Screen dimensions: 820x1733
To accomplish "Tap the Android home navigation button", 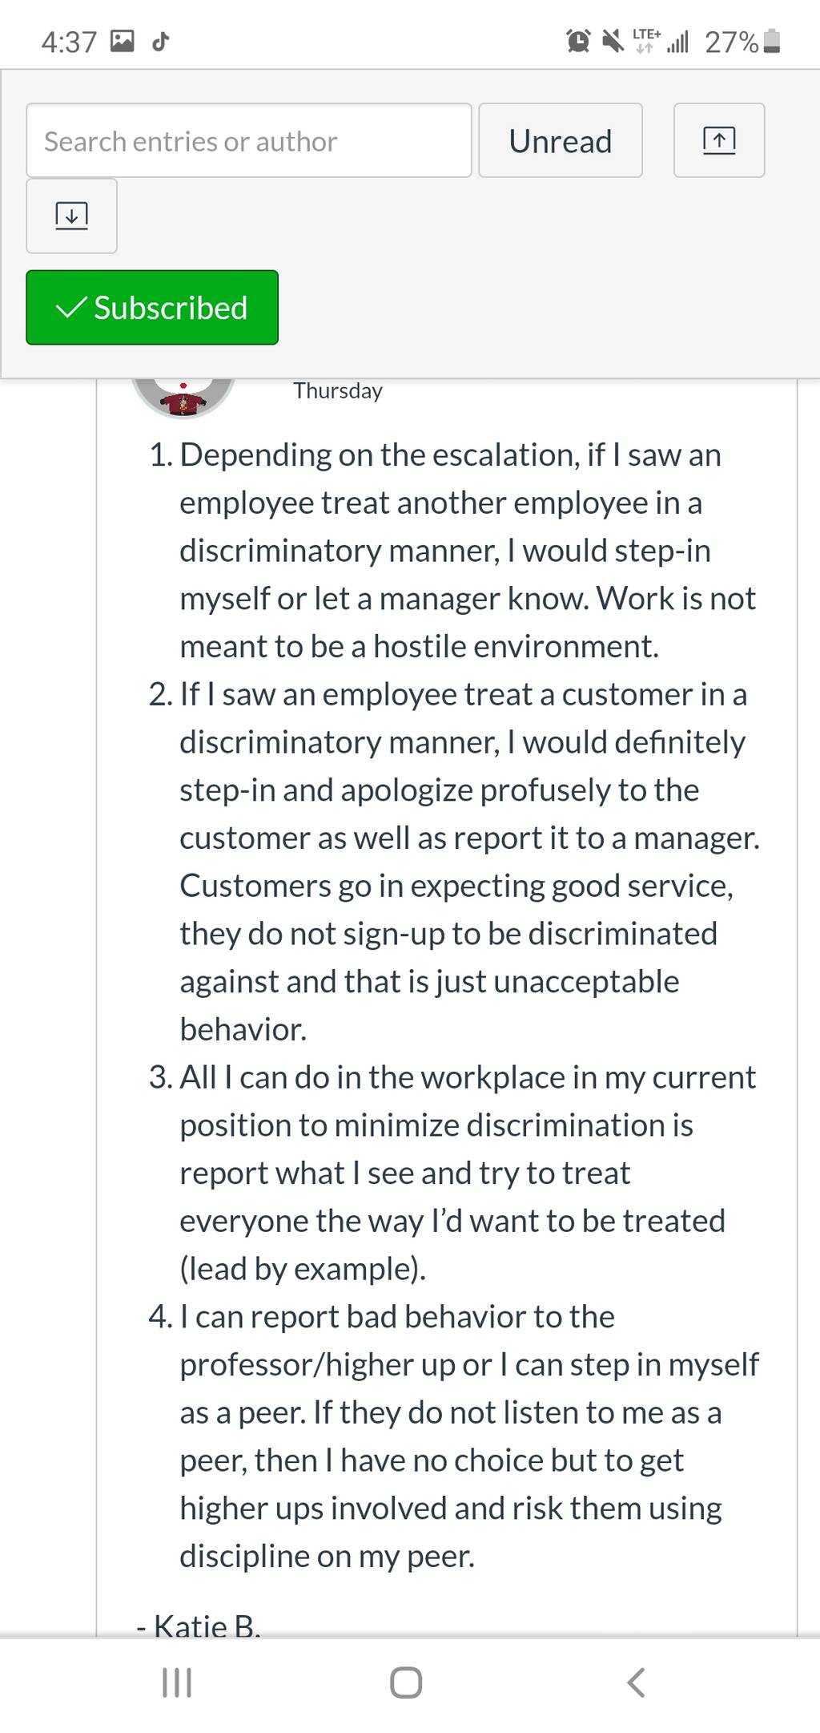I will (x=406, y=1683).
